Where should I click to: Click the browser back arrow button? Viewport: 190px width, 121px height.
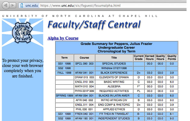pos(6,5)
